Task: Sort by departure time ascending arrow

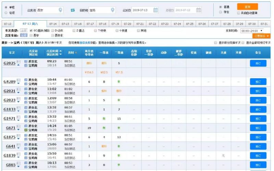Action: [x=61, y=51]
